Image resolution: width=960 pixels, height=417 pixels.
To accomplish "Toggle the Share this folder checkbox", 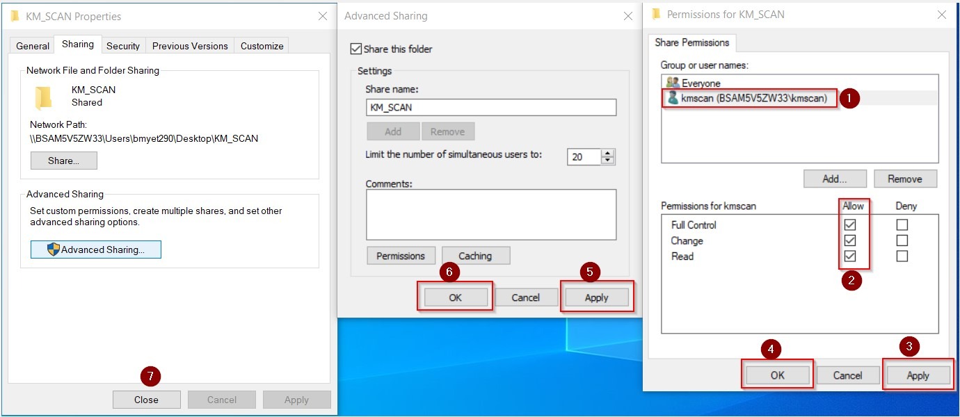I will pos(356,49).
